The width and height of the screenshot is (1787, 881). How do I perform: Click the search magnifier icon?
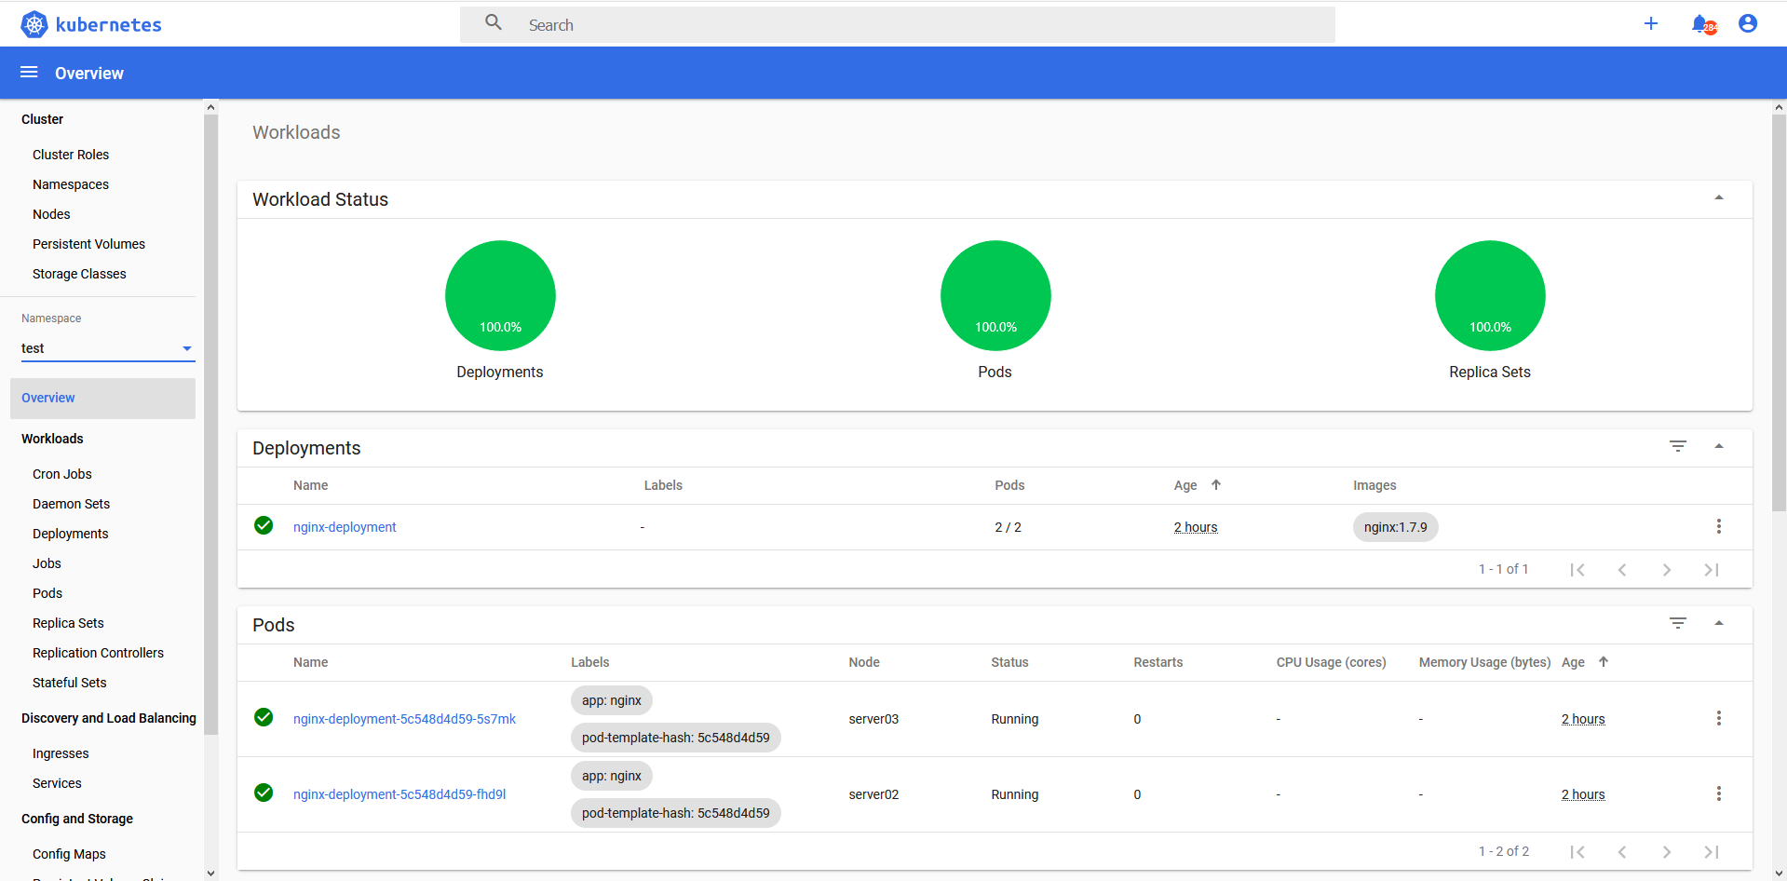coord(494,22)
